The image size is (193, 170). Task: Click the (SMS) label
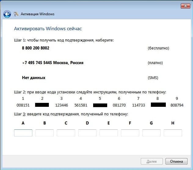[153, 78]
